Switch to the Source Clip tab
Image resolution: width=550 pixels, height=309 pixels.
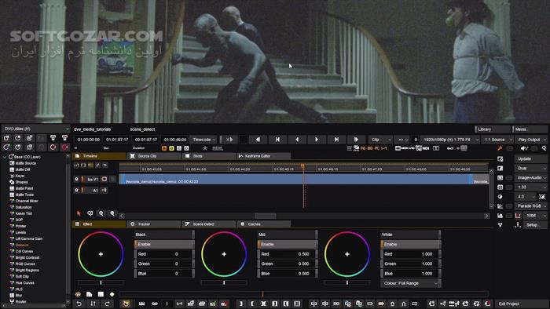click(x=153, y=156)
